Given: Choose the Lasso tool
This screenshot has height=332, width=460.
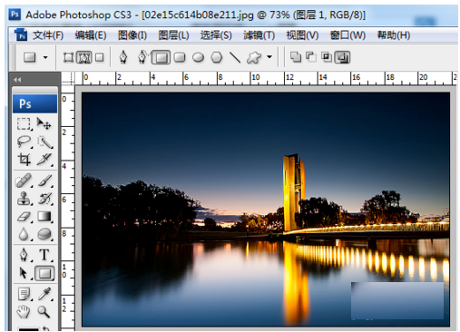Looking at the screenshot, I should point(24,142).
